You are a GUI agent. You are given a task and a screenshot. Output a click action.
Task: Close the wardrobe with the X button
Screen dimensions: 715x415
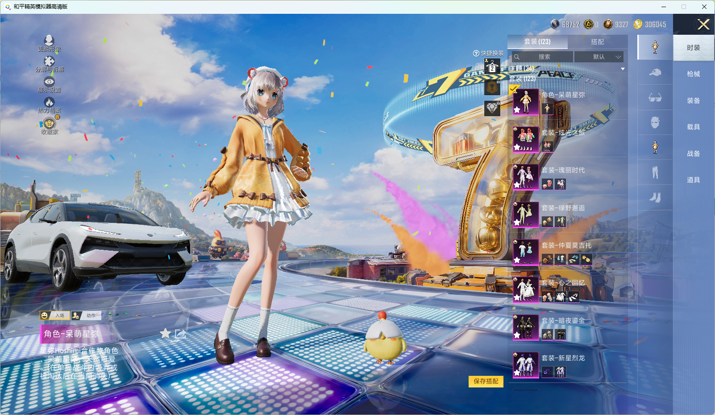(703, 24)
